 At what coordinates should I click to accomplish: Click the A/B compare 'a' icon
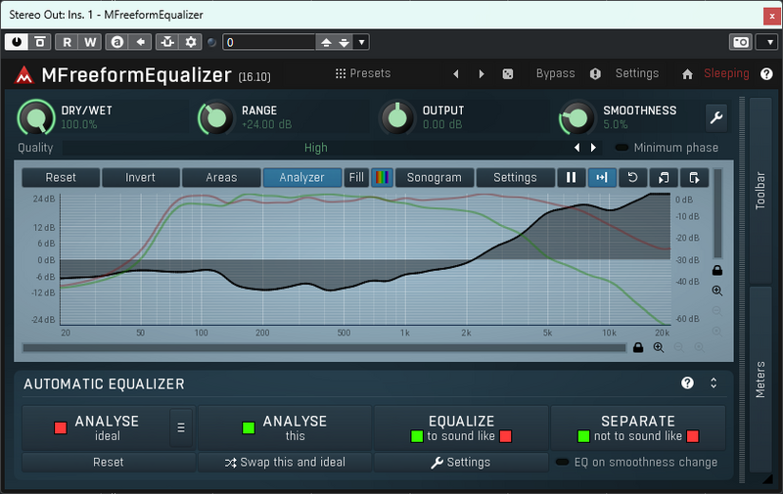[116, 42]
